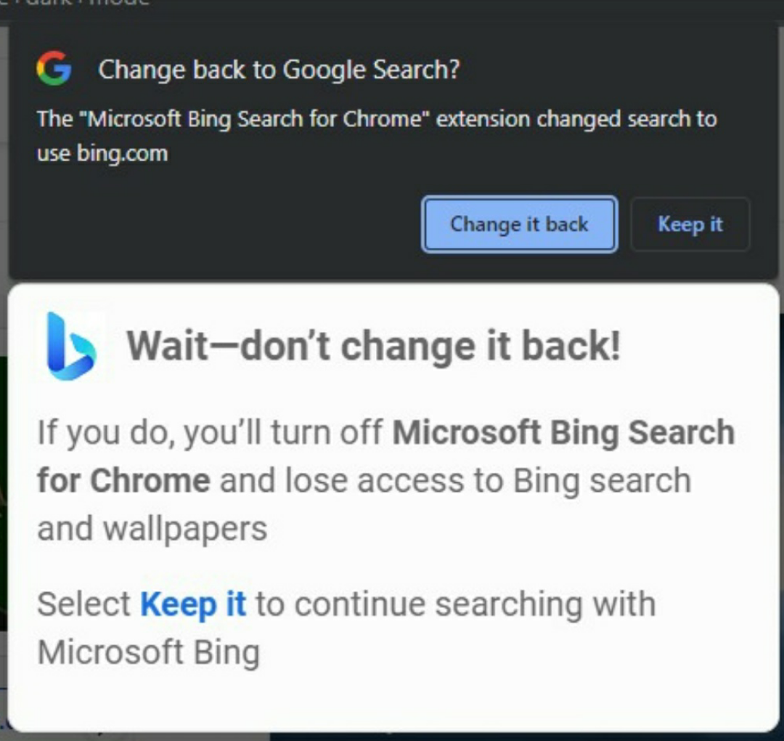Click the word "Select" before Keep it
This screenshot has height=741, width=784.
click(84, 604)
